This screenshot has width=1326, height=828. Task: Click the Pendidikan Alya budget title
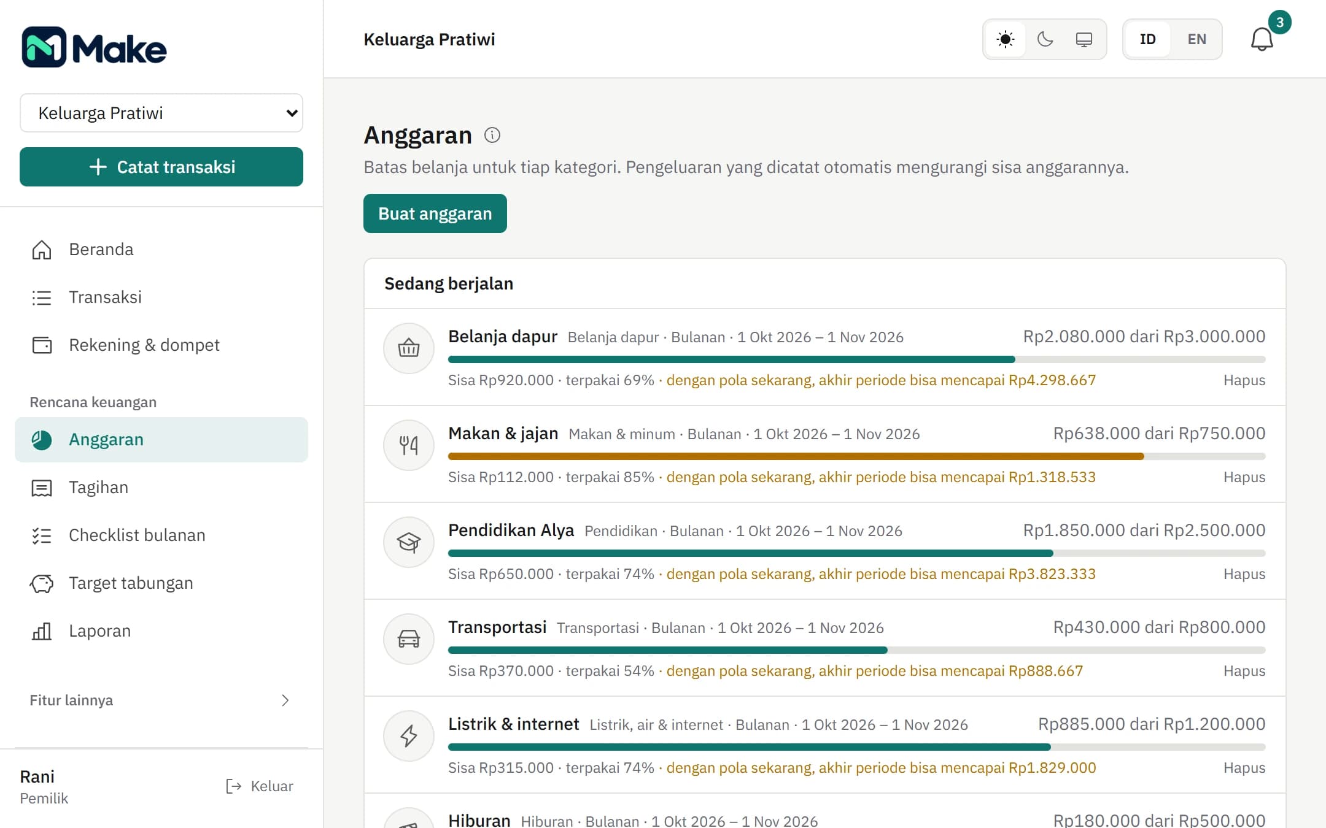click(511, 531)
